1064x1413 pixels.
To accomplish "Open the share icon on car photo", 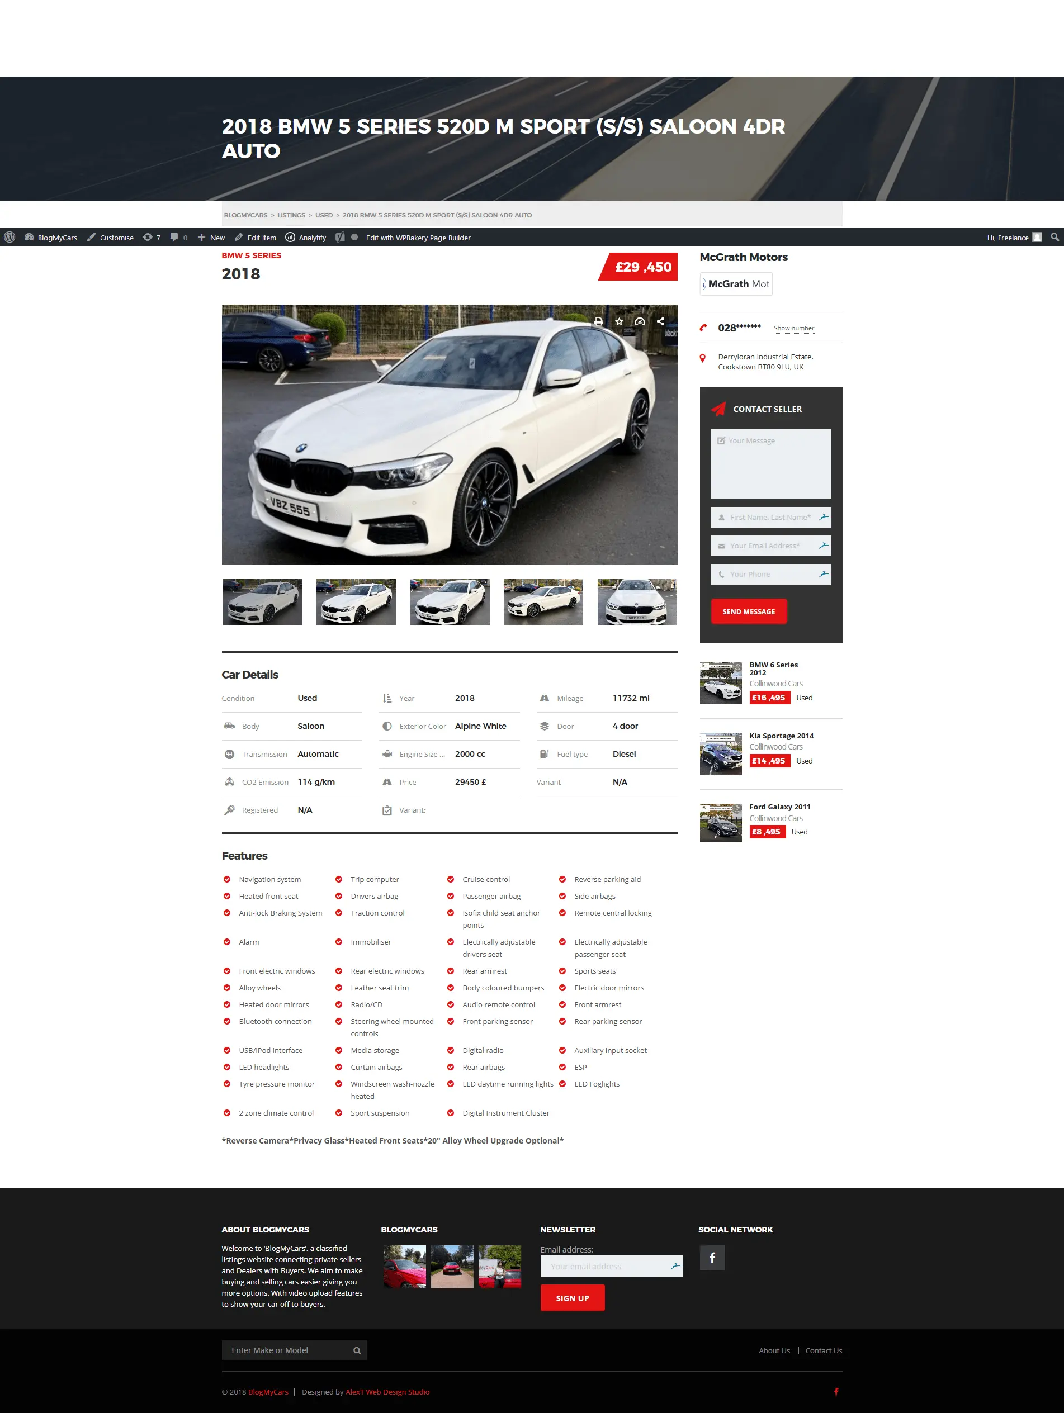I will (x=660, y=321).
